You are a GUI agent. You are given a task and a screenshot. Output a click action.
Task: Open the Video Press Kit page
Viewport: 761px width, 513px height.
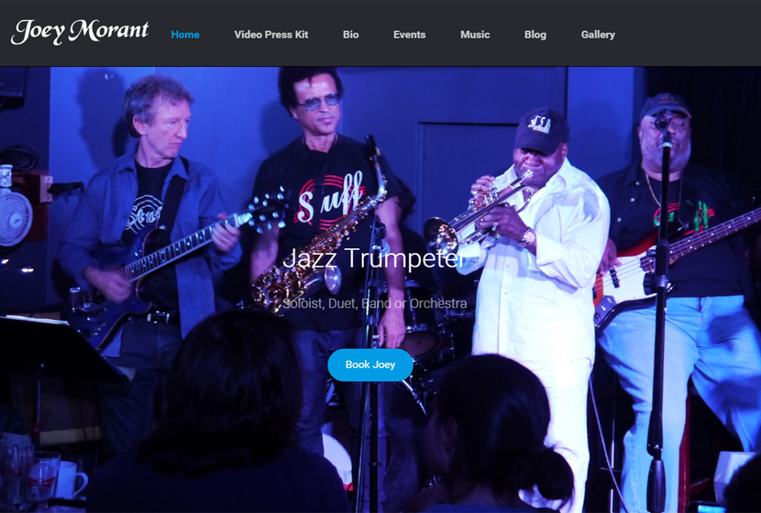coord(271,35)
